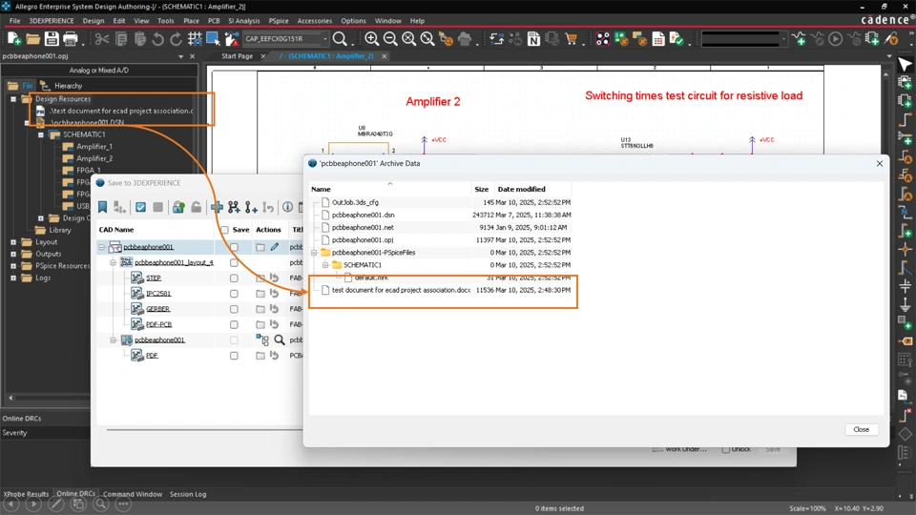This screenshot has width=916, height=515.
Task: Click the Zoom Out magnifier icon
Action: coord(390,39)
